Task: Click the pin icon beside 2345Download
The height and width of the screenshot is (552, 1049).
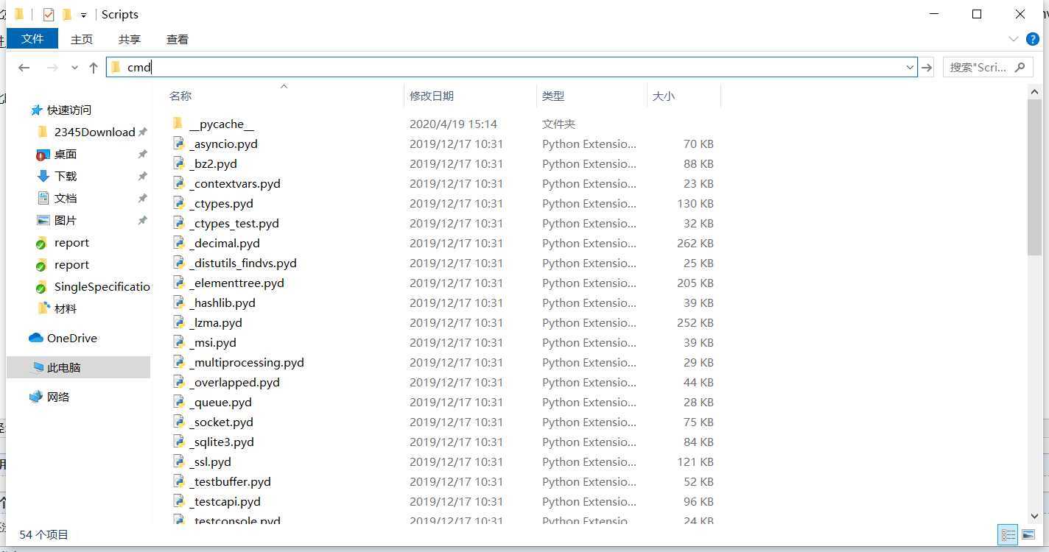Action: click(143, 132)
